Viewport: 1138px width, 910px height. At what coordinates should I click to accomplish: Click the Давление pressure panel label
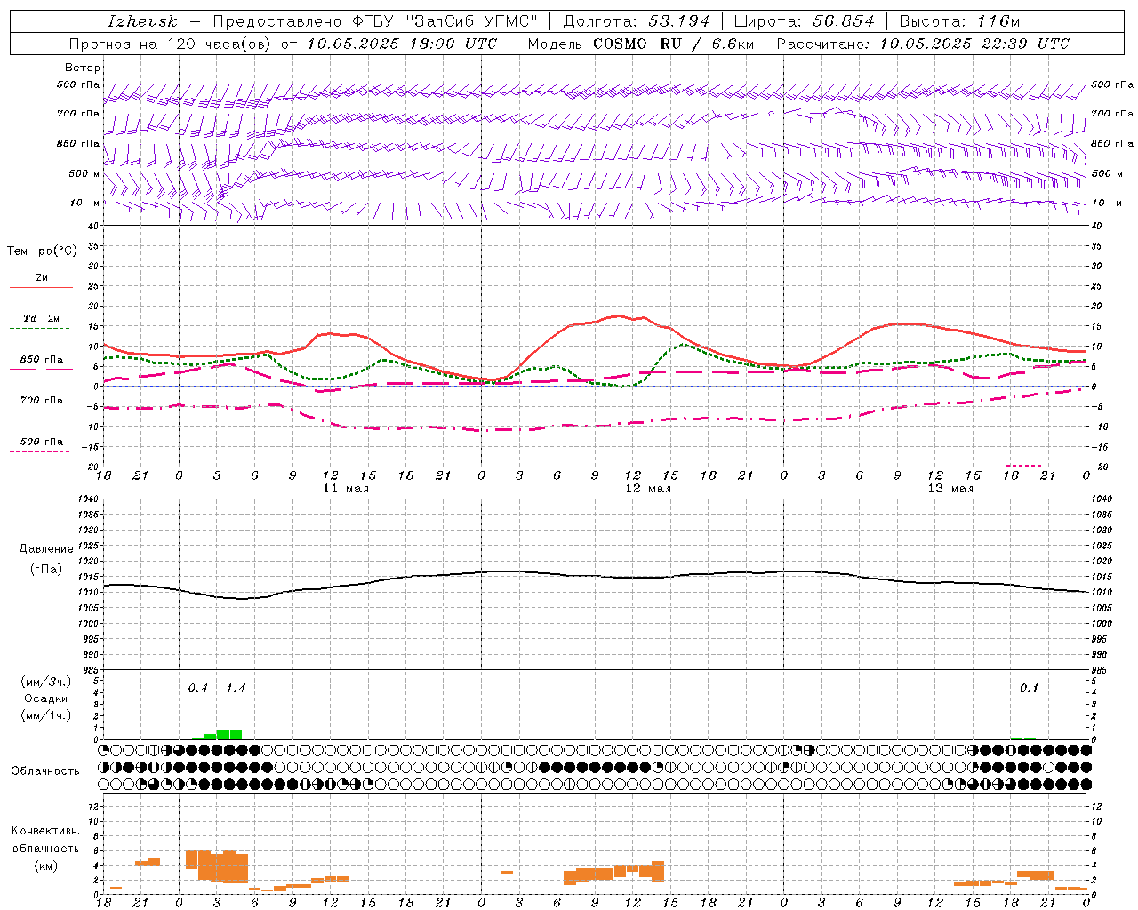[46, 549]
